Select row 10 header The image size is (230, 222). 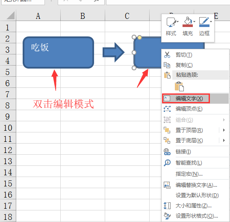(8, 127)
